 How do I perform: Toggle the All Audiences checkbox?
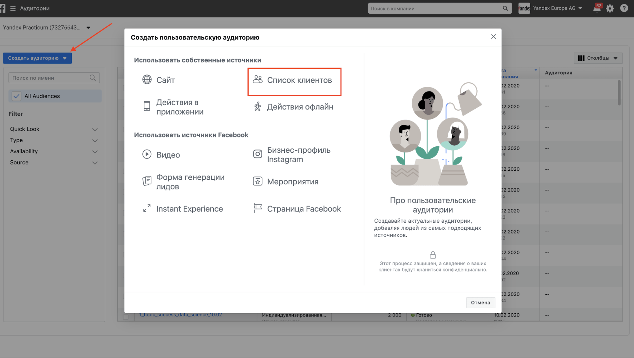tap(16, 96)
